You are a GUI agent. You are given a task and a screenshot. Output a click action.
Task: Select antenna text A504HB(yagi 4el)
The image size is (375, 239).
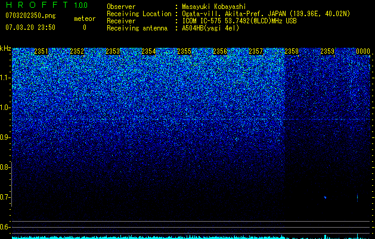click(x=210, y=28)
